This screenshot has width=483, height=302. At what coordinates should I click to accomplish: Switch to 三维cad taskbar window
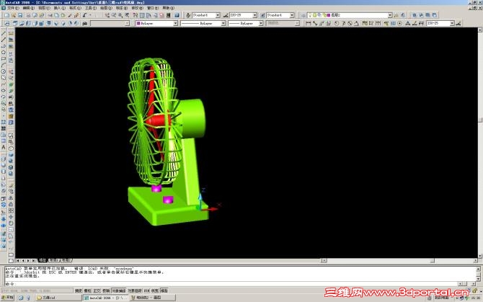click(58, 298)
